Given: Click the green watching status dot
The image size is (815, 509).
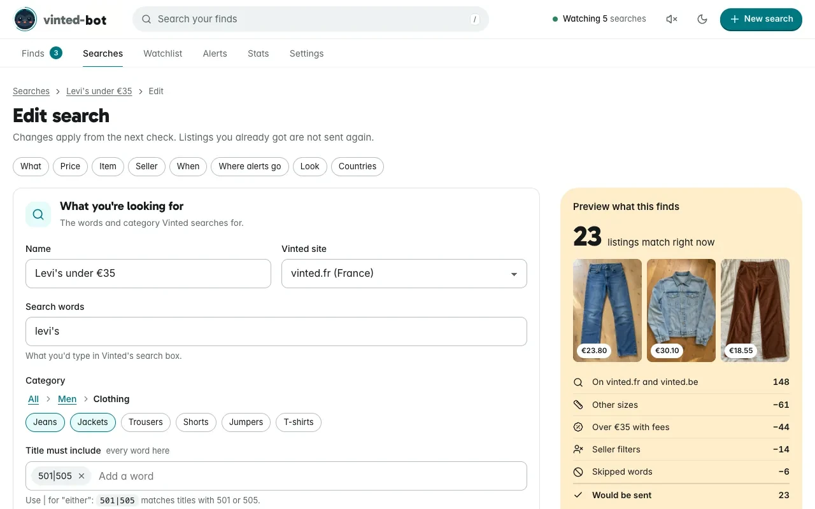Looking at the screenshot, I should coord(555,19).
